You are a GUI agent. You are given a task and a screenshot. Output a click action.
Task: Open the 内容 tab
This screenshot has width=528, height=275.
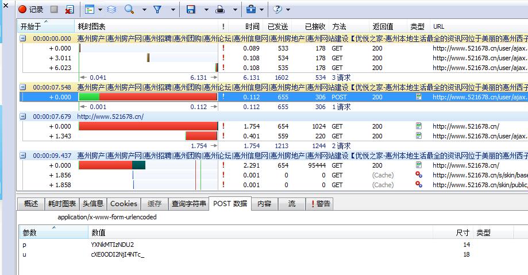click(264, 204)
